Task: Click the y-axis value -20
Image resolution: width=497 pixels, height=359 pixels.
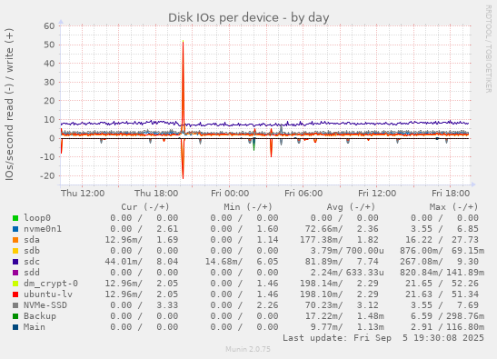Action: 47,175
